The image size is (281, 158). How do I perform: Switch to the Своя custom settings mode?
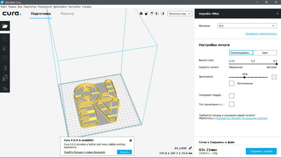click(x=265, y=53)
